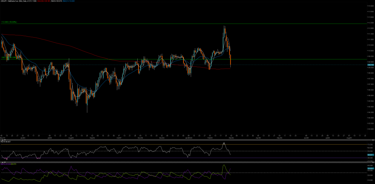Click the current price tag on the price axis

click(371, 65)
